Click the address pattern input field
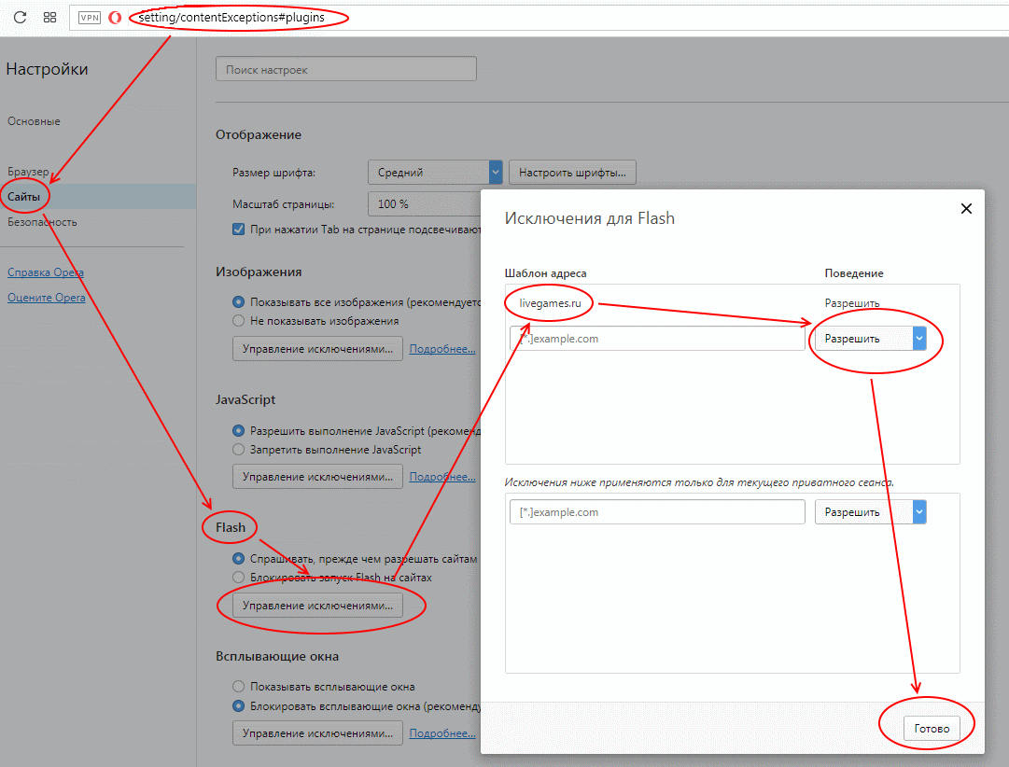Image resolution: width=1009 pixels, height=767 pixels. [657, 339]
